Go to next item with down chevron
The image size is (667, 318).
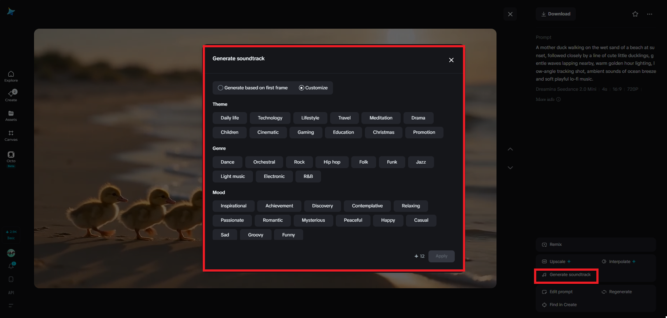(510, 167)
